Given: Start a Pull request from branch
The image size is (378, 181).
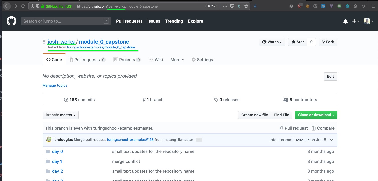Looking at the screenshot, I should tap(294, 128).
